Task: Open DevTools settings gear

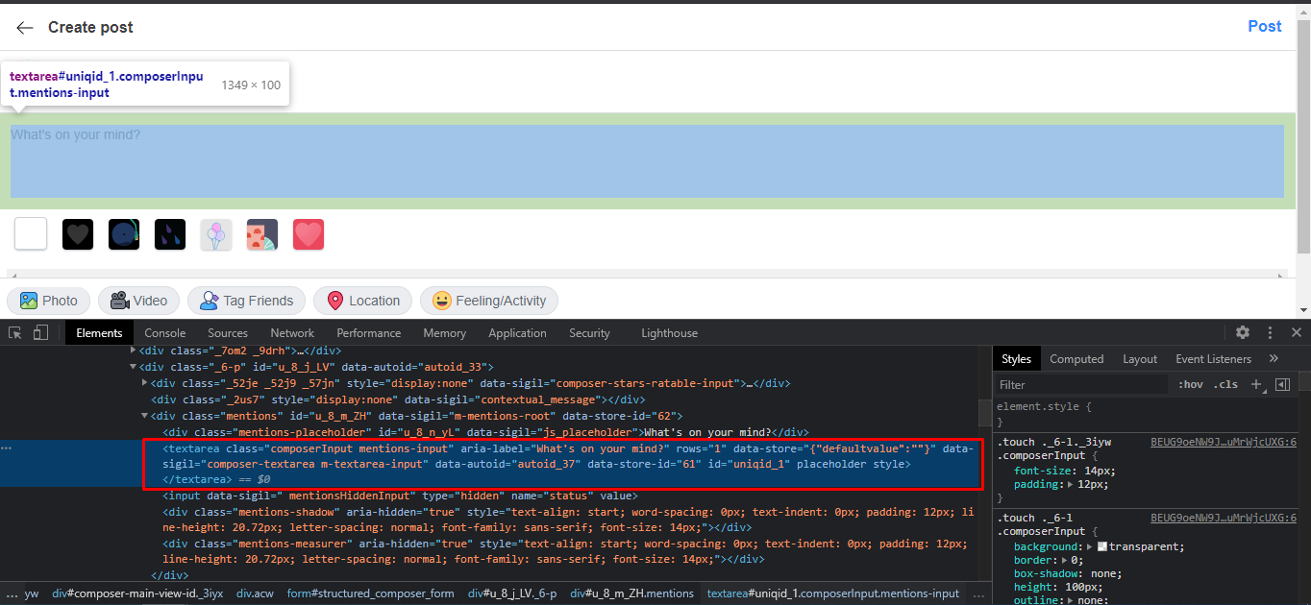Action: (1243, 332)
